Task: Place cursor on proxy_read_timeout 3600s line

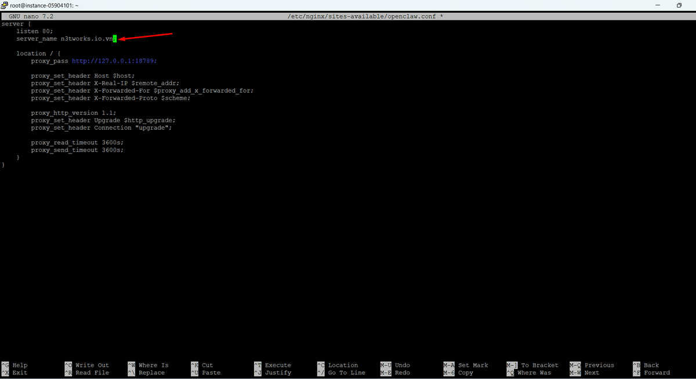Action: 77,143
